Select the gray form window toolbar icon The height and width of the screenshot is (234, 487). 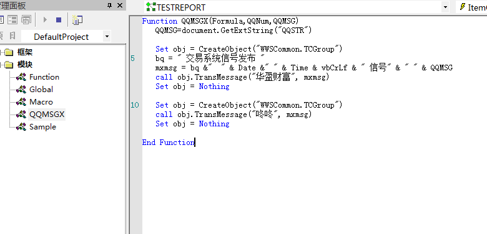(26, 20)
